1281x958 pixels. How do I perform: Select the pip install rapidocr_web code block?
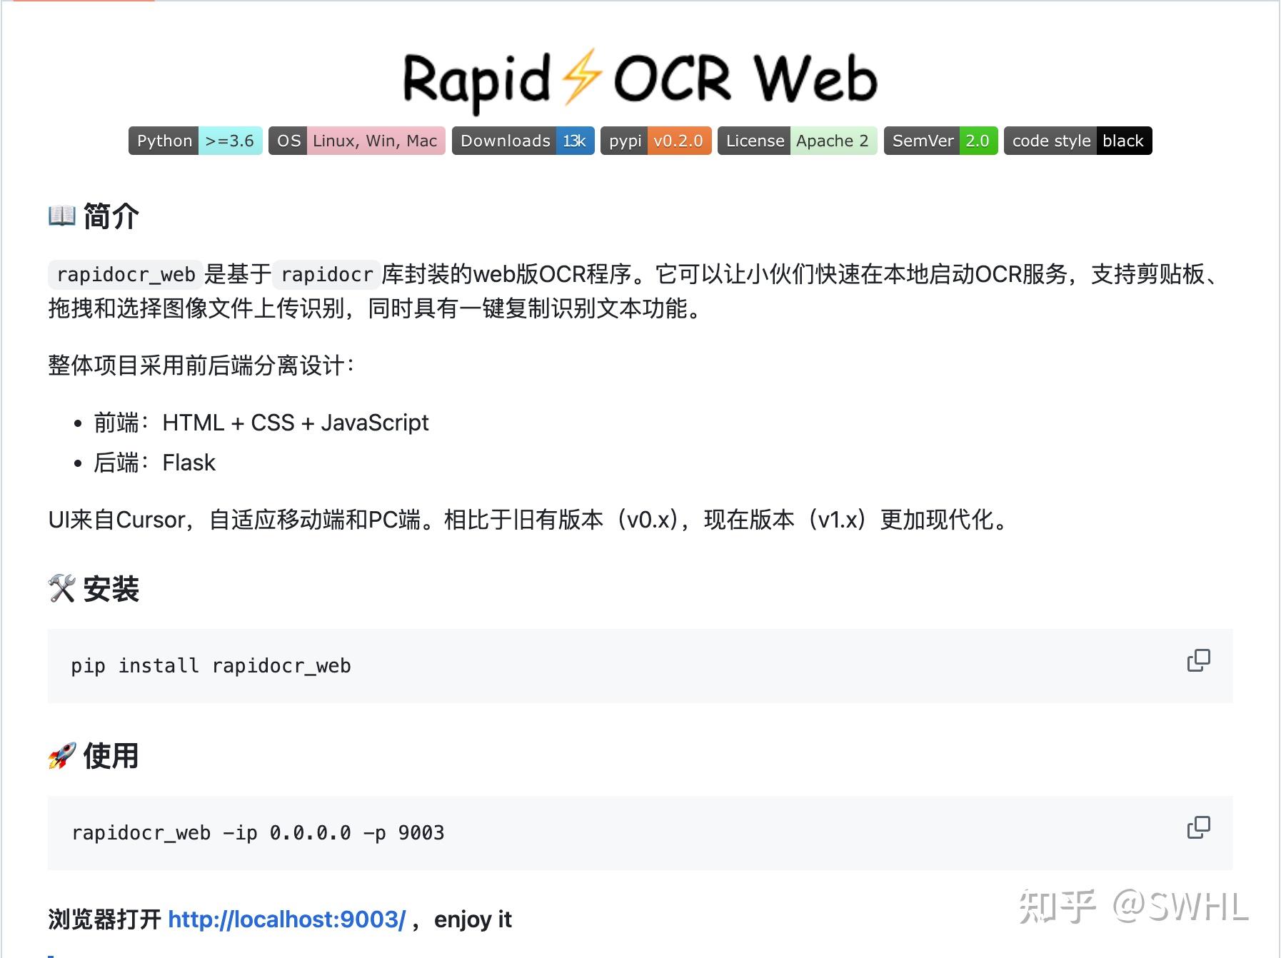tap(211, 665)
